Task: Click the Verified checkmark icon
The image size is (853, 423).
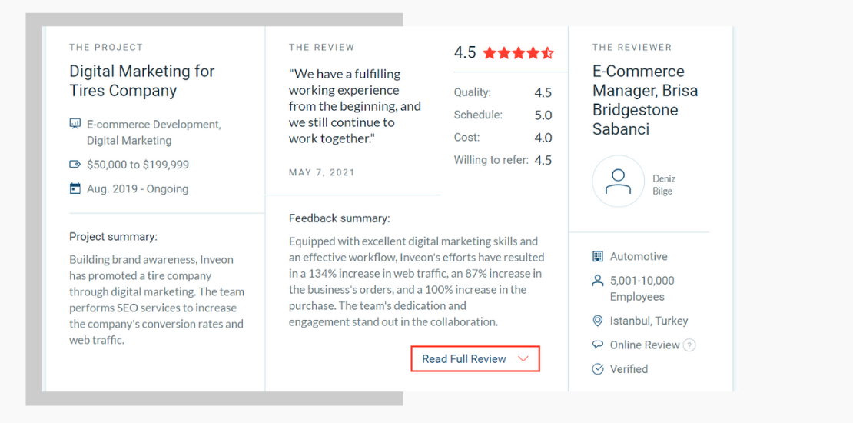Action: click(598, 369)
